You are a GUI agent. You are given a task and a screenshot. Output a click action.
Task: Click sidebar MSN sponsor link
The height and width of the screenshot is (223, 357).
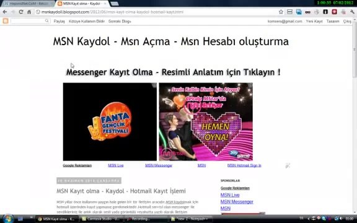tap(226, 208)
